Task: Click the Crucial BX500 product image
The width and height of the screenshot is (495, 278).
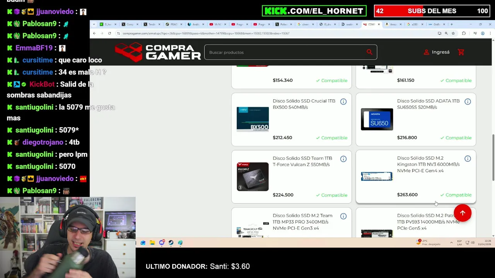Action: 253,119
